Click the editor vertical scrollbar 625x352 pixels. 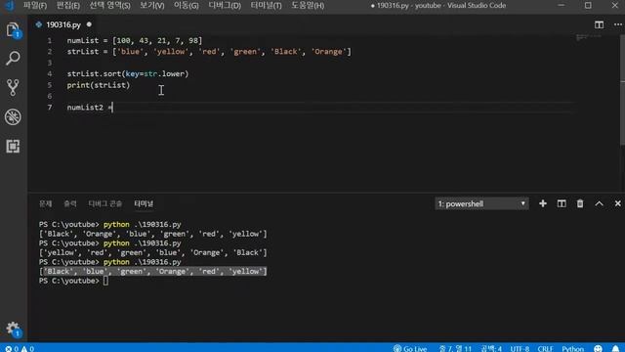tap(622, 90)
